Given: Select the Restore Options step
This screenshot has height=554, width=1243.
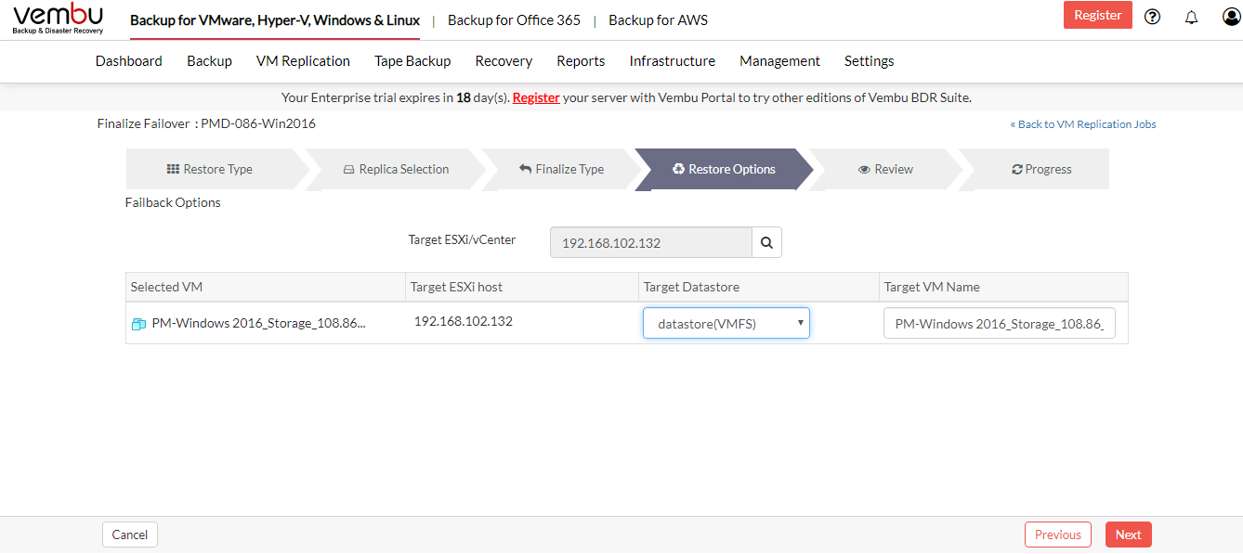Looking at the screenshot, I should tap(724, 169).
